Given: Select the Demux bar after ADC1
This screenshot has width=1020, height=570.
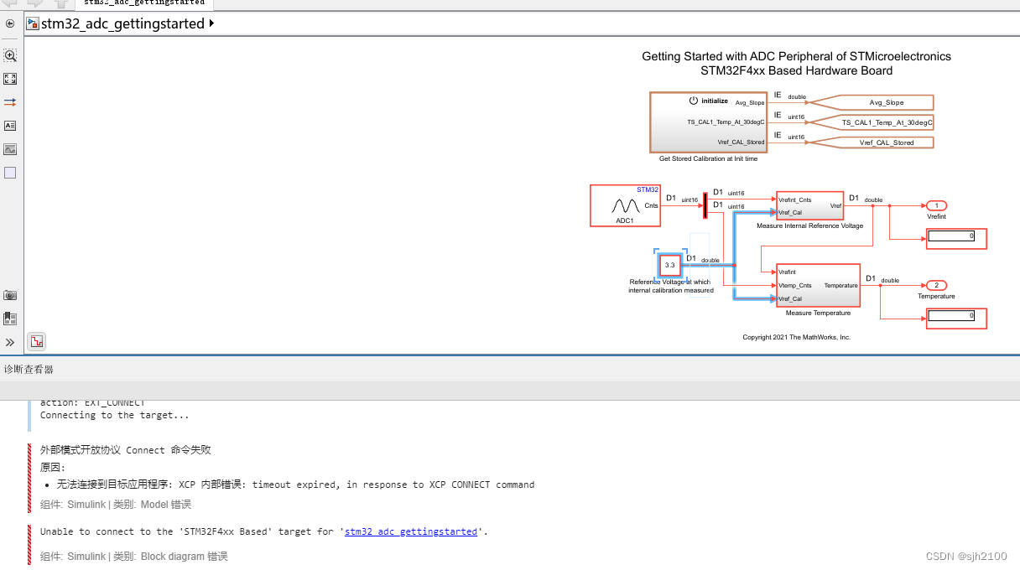Looking at the screenshot, I should (x=705, y=205).
